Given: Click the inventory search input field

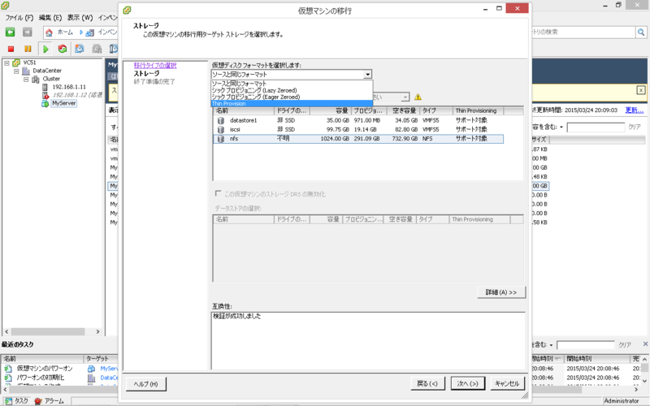Looking at the screenshot, I should [x=583, y=32].
